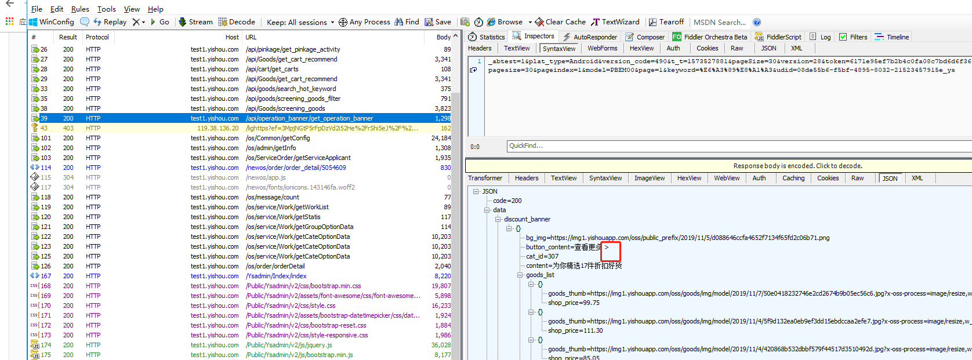Open the Fiddler Orchestra Beta tab
This screenshot has width=972, height=360.
[710, 37]
